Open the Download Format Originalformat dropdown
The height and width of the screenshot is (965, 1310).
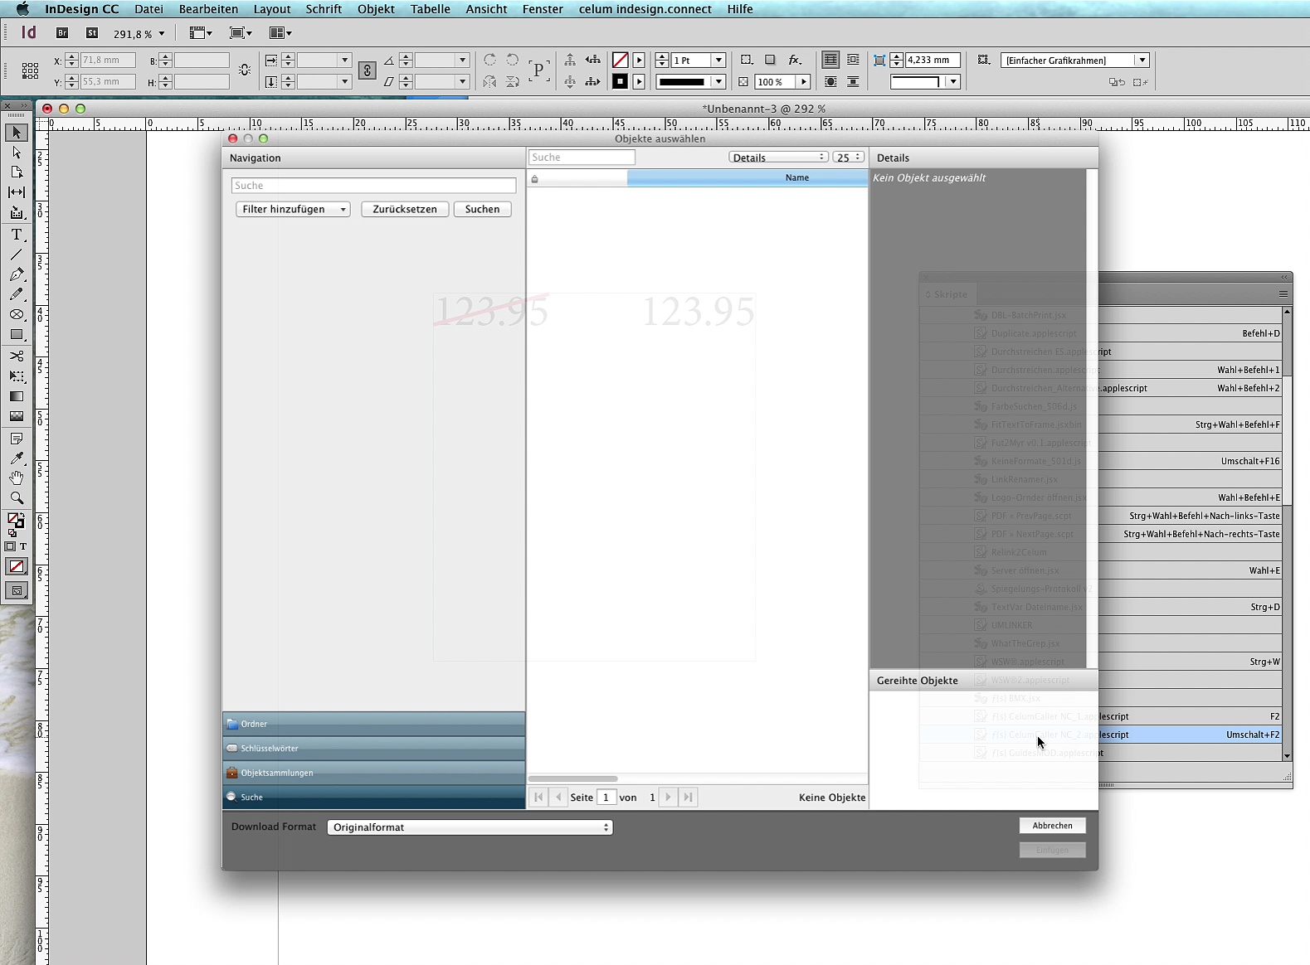(x=470, y=827)
